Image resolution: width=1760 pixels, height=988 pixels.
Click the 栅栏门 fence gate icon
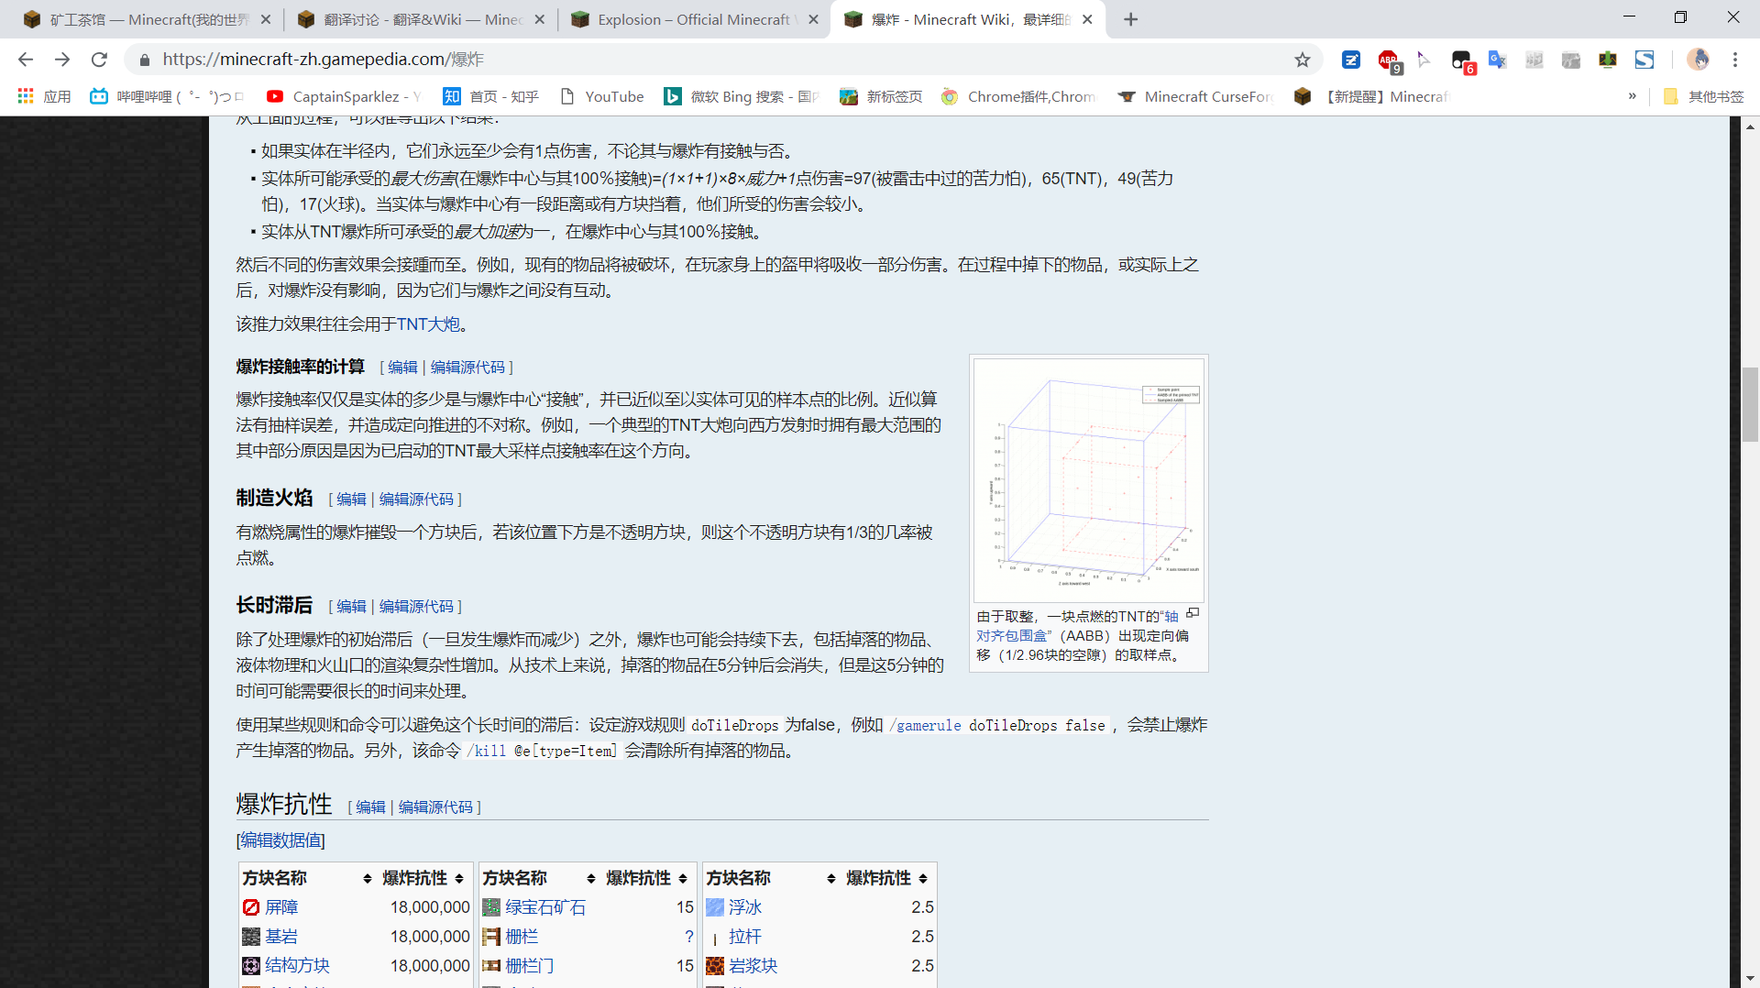[491, 966]
